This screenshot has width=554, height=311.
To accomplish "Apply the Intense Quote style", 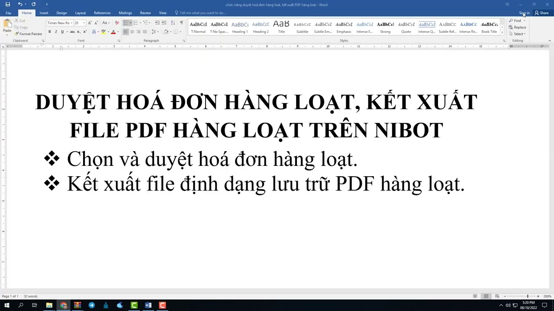I will (x=427, y=27).
